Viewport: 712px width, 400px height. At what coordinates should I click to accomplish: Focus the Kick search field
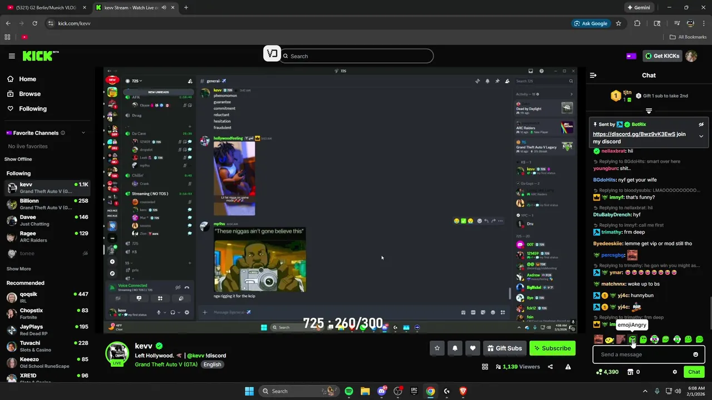pos(357,56)
